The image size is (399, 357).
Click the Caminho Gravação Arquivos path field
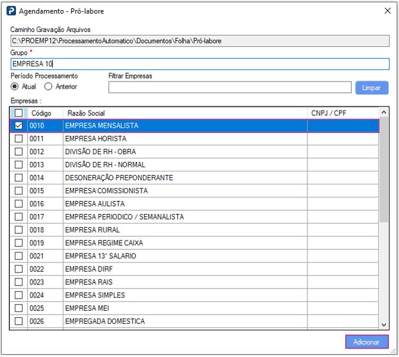click(200, 41)
